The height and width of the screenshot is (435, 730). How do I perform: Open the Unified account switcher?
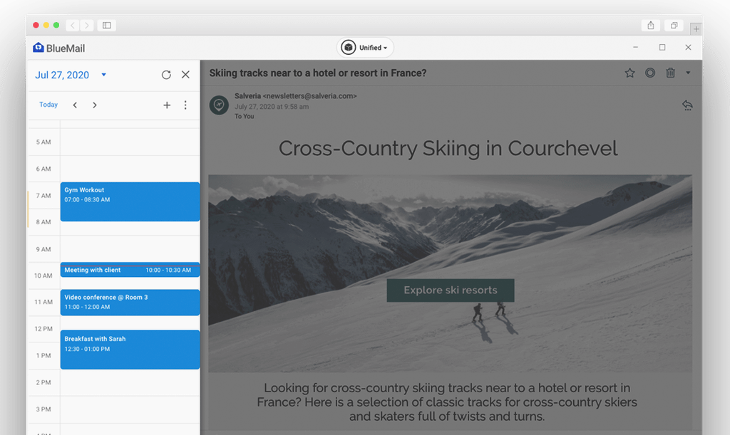click(365, 48)
